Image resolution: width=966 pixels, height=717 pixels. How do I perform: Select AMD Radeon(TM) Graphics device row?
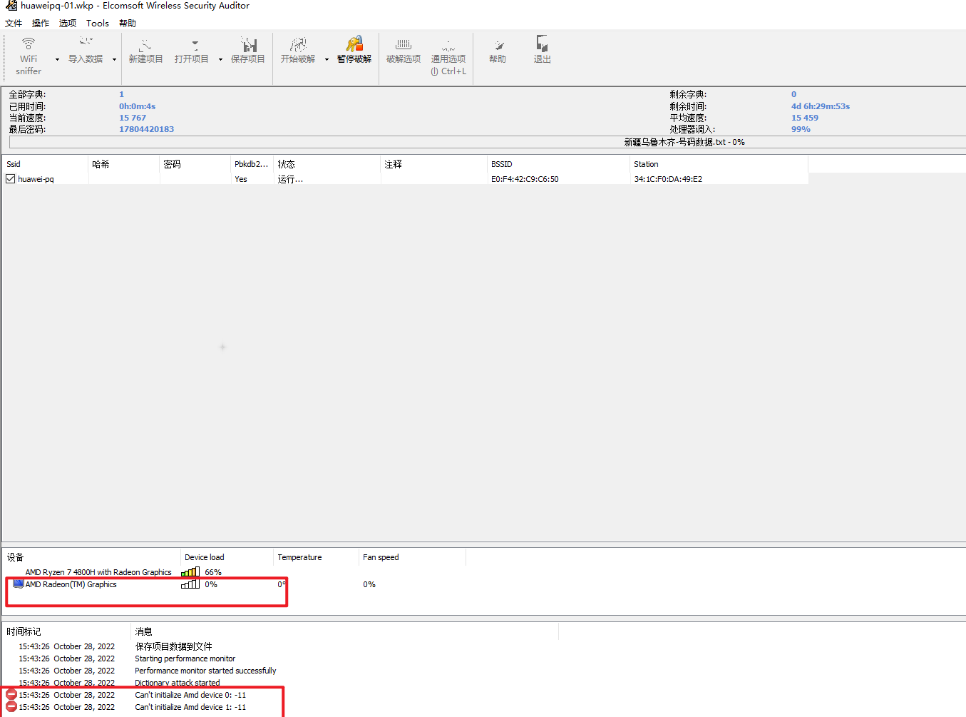click(71, 584)
